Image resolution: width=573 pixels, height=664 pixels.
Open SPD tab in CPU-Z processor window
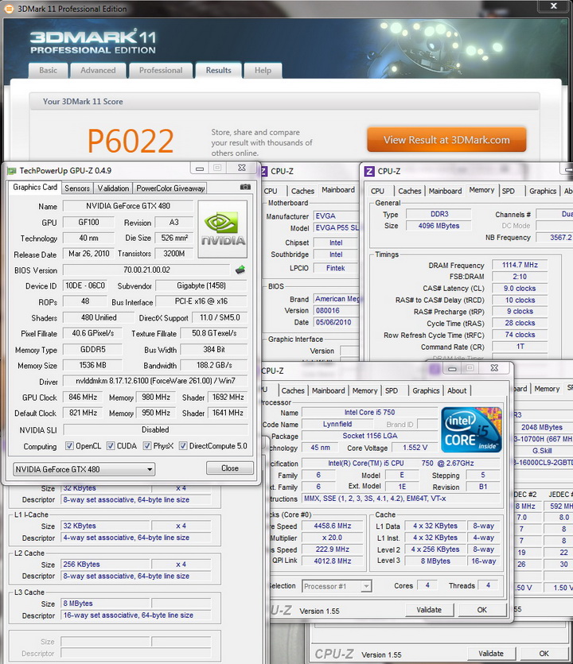(x=392, y=390)
